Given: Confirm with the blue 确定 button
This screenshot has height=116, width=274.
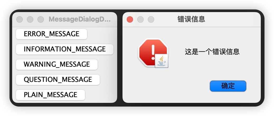Looking at the screenshot, I should tap(228, 86).
